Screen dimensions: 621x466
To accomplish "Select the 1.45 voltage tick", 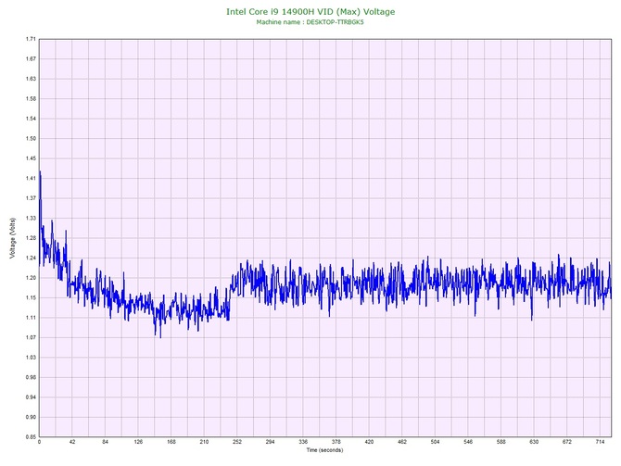I will point(31,158).
